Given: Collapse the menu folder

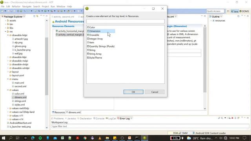Looking at the screenshot, I should [x=8, y=79].
